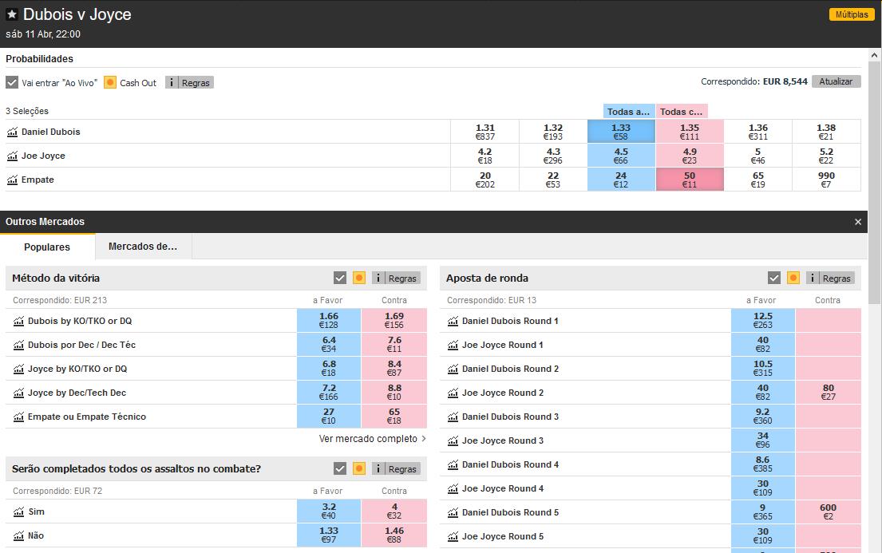Image resolution: width=882 pixels, height=553 pixels.
Task: Select lay odds 1.46 for Não
Action: coord(394,535)
